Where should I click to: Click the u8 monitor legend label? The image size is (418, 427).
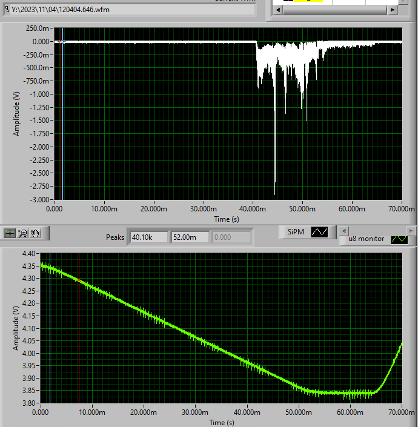click(x=366, y=239)
